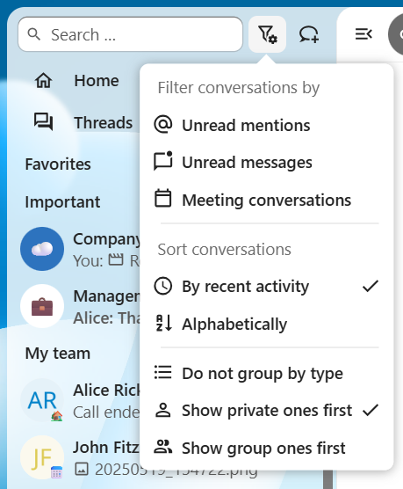Select Show group ones first
403x489 pixels.
267,449
